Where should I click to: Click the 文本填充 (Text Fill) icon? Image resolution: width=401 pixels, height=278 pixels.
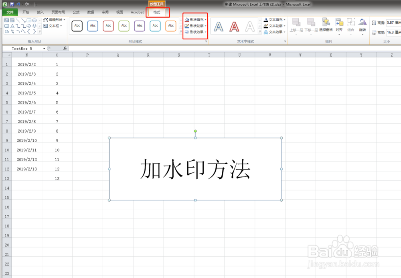click(266, 20)
